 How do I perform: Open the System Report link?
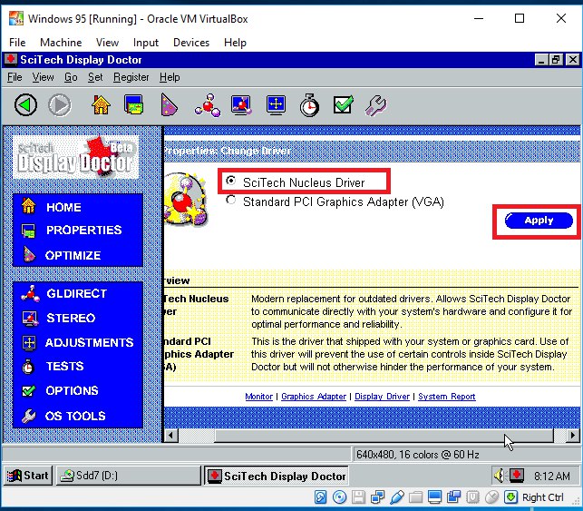[x=447, y=397]
